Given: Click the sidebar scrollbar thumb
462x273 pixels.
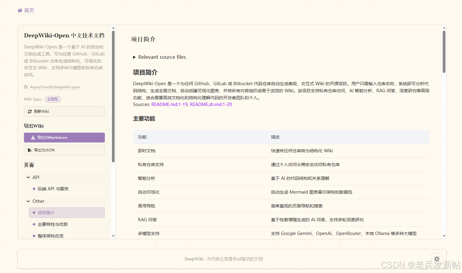Looking at the screenshot, I should coord(113,96).
